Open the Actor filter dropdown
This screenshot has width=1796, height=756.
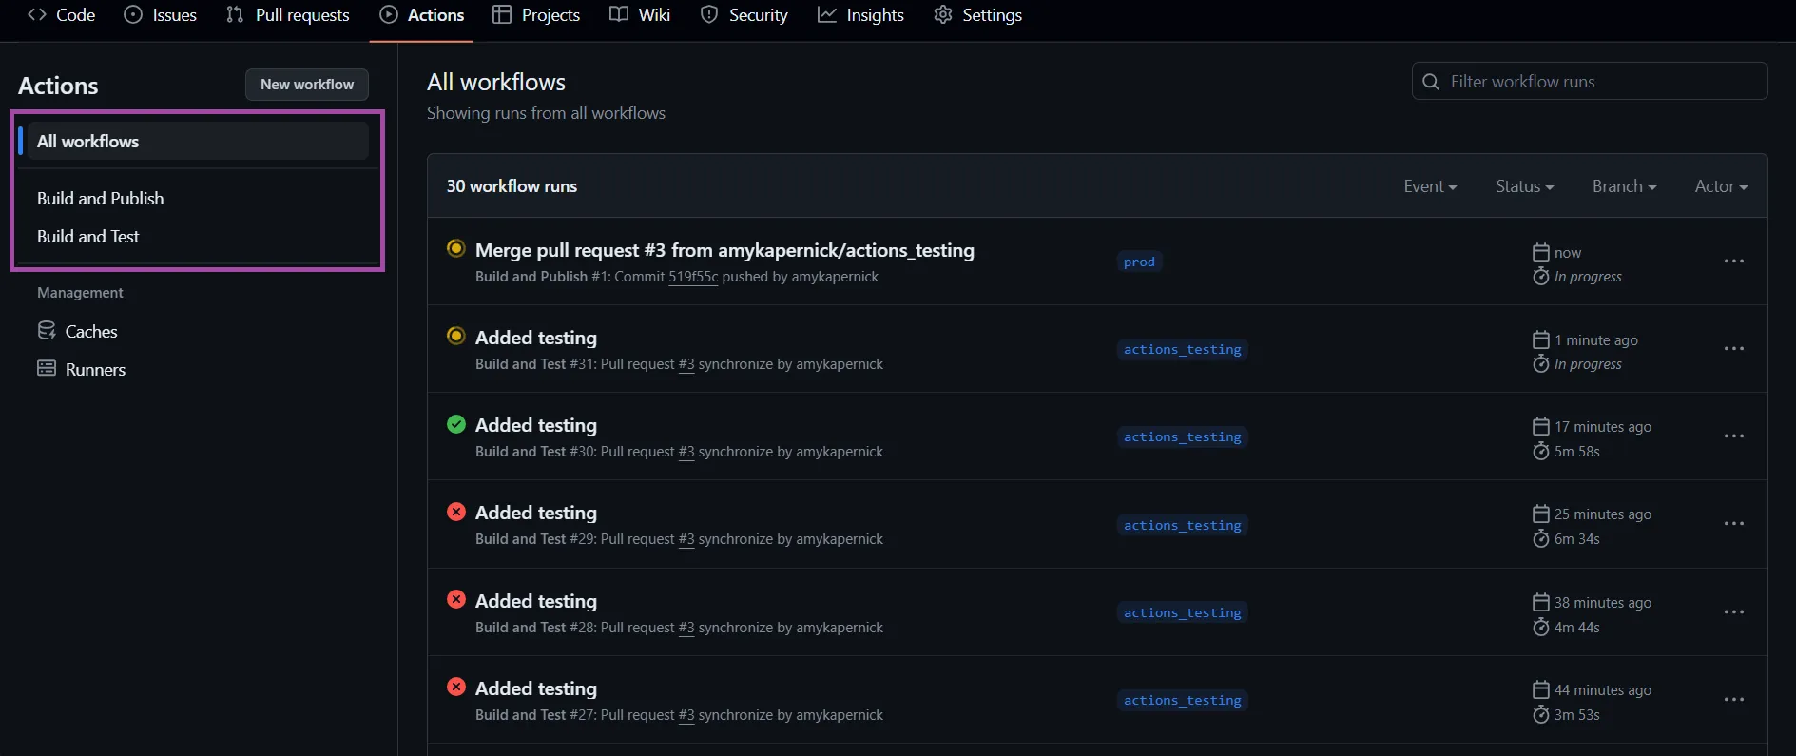click(x=1720, y=186)
